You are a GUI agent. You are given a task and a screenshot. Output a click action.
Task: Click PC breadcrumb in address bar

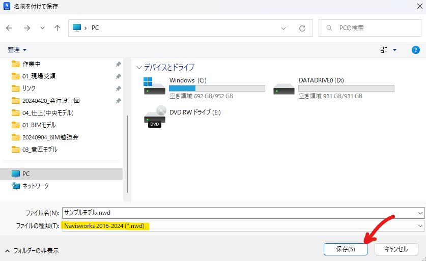pos(95,27)
